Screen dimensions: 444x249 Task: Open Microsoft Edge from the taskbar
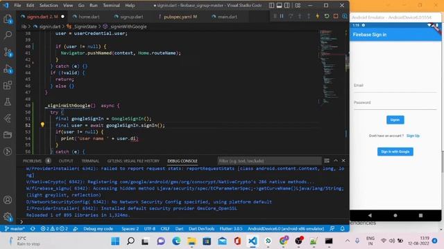pos(176,241)
